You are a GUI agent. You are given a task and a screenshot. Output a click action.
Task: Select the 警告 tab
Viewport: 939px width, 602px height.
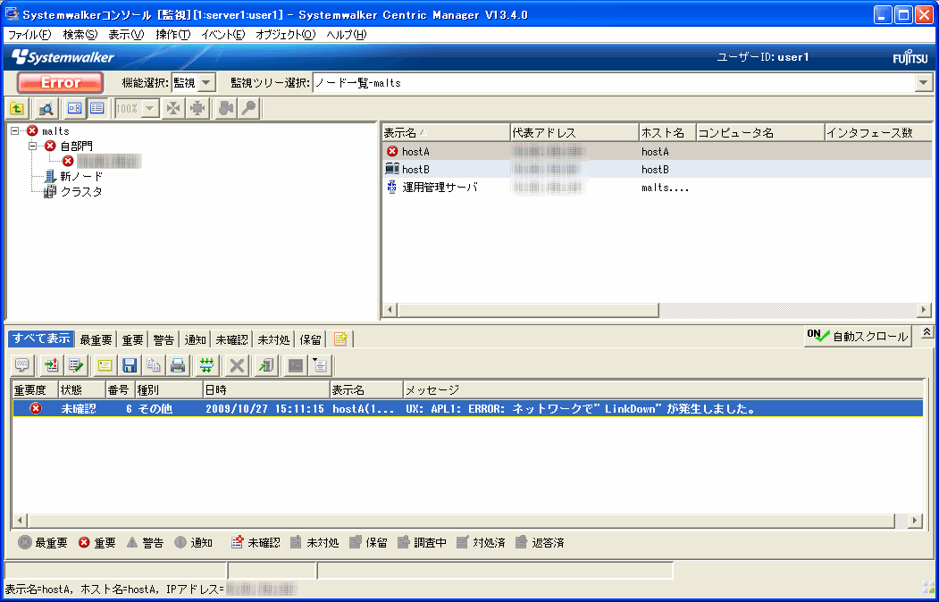point(163,339)
